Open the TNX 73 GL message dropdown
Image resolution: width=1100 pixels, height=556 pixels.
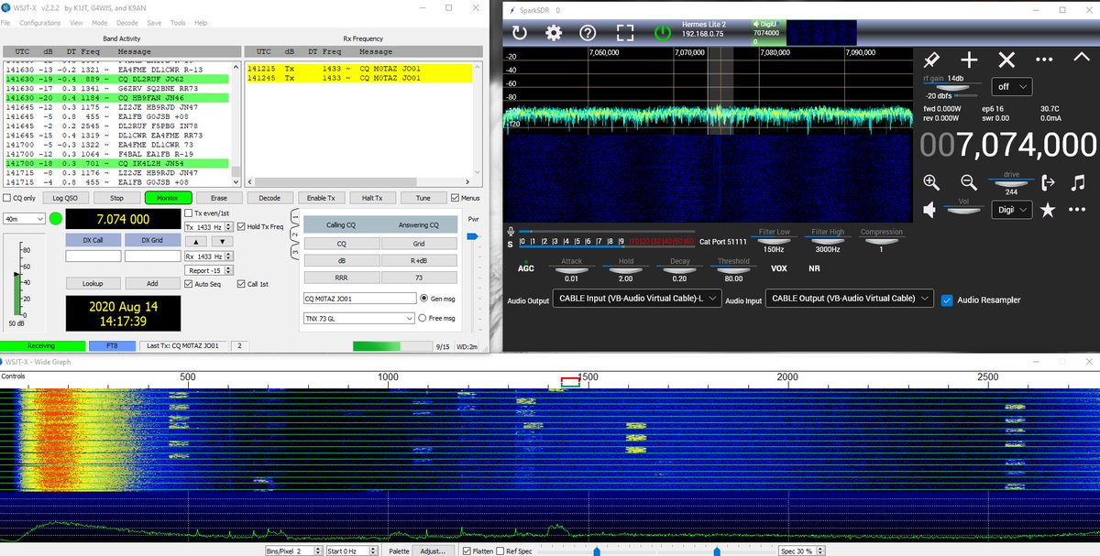coord(358,318)
